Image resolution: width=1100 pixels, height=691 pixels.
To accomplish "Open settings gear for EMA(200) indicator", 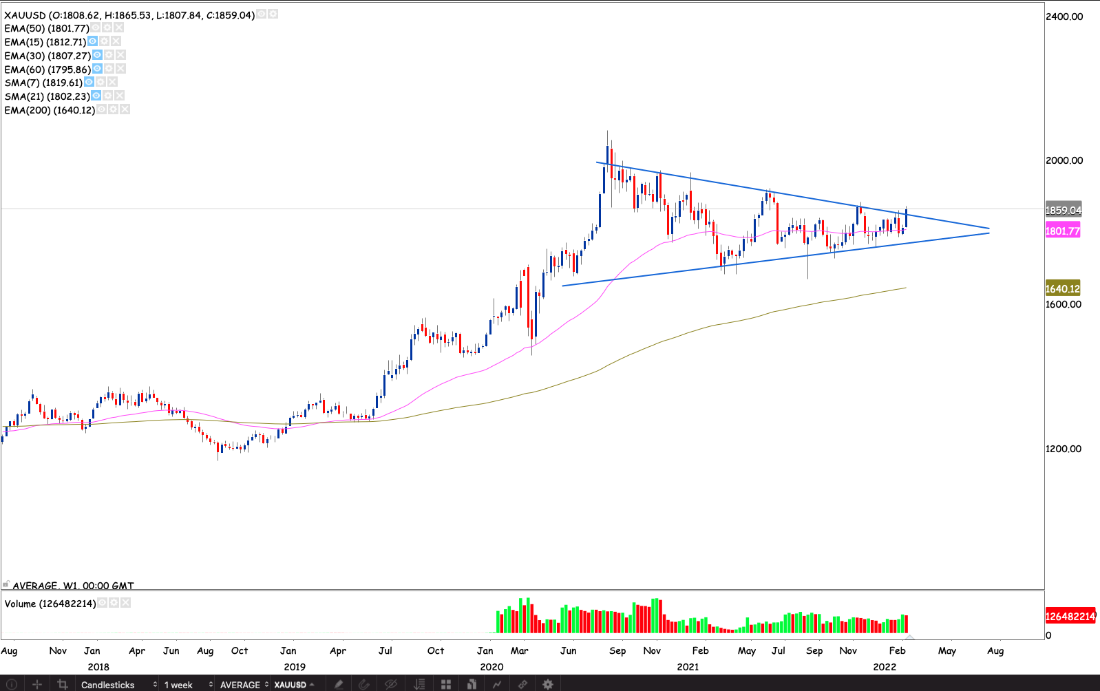I will [114, 109].
